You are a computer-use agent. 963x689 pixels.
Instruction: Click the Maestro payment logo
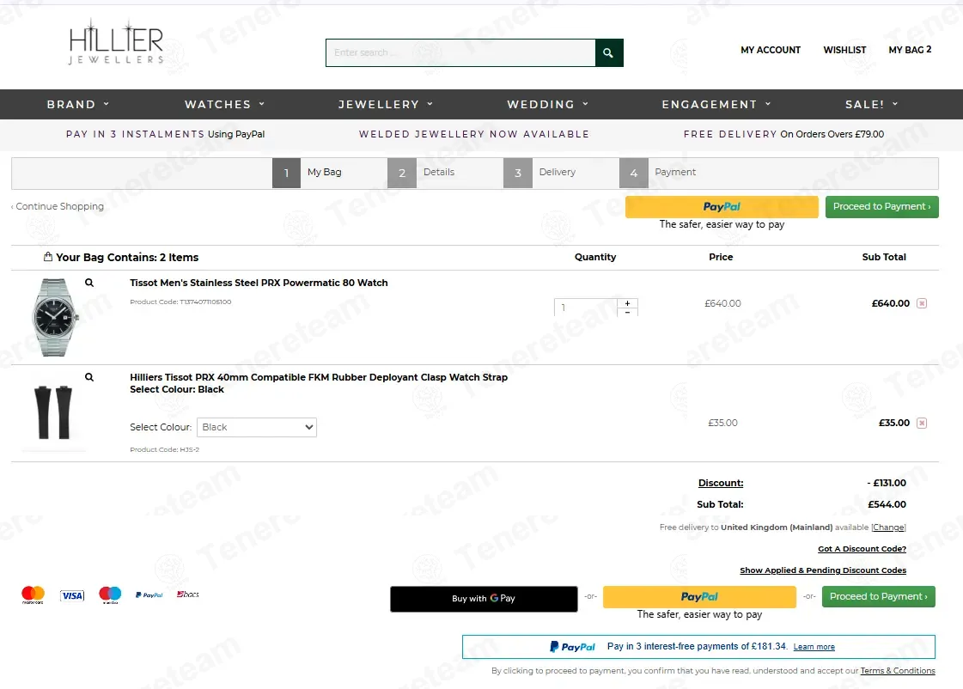pyautogui.click(x=110, y=594)
